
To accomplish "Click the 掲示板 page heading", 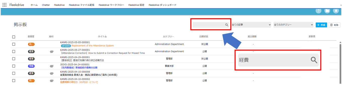I will coord(20,25).
